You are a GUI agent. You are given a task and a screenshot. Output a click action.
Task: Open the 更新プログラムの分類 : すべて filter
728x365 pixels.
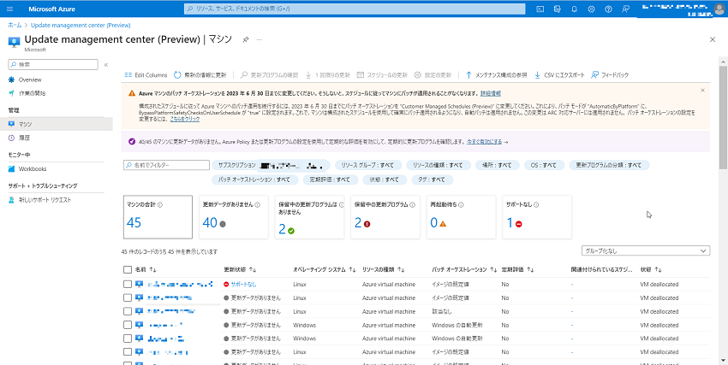click(x=610, y=165)
